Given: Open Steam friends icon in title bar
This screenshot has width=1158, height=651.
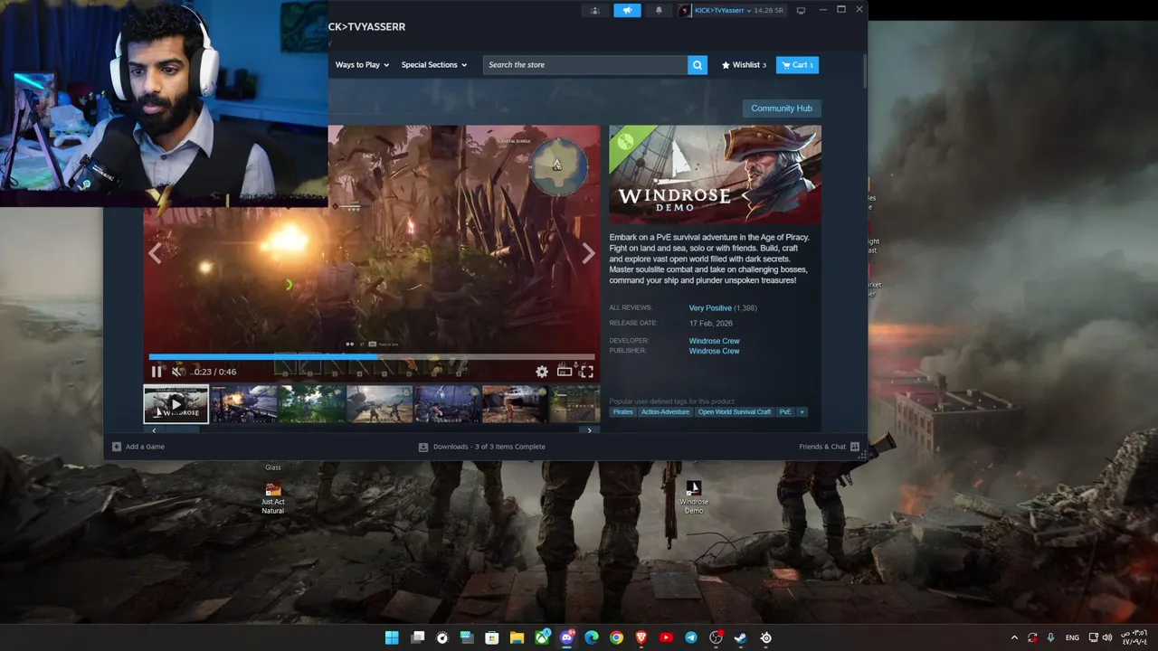Looking at the screenshot, I should 595,11.
